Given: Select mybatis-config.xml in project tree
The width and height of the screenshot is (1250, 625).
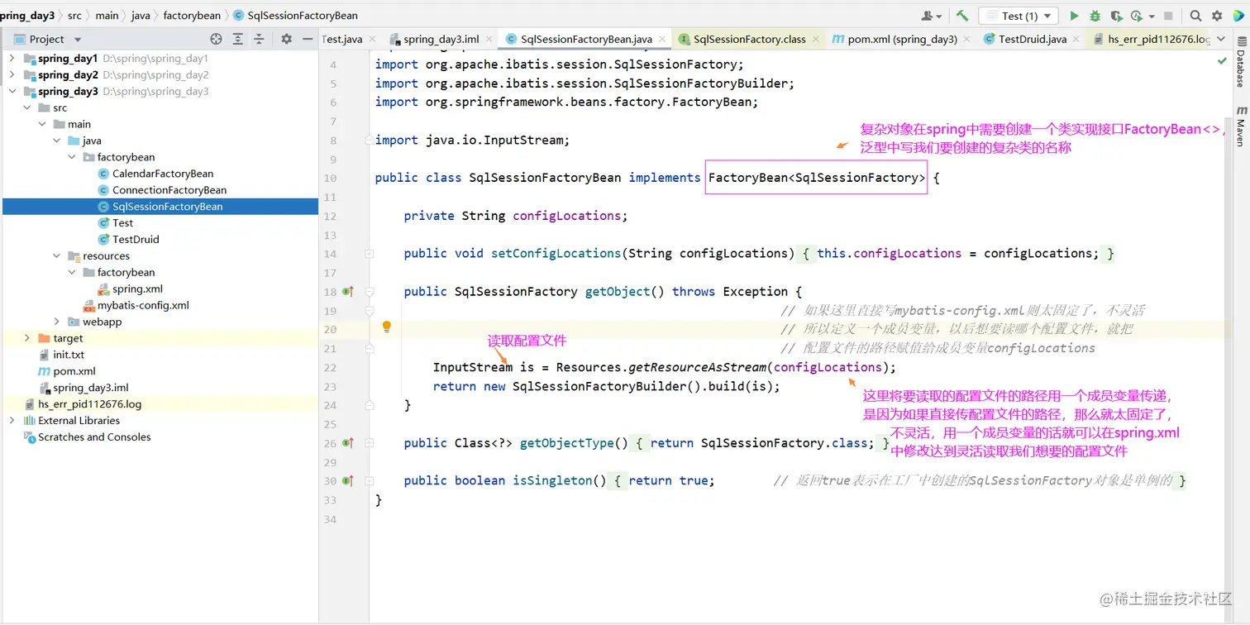Looking at the screenshot, I should pyautogui.click(x=143, y=306).
